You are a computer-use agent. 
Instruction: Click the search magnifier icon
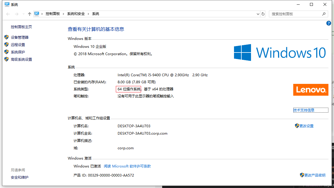(x=324, y=14)
